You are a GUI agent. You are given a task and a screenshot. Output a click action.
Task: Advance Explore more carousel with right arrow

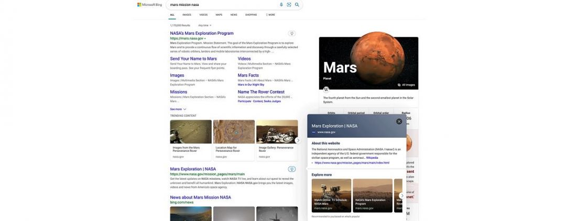401,195
